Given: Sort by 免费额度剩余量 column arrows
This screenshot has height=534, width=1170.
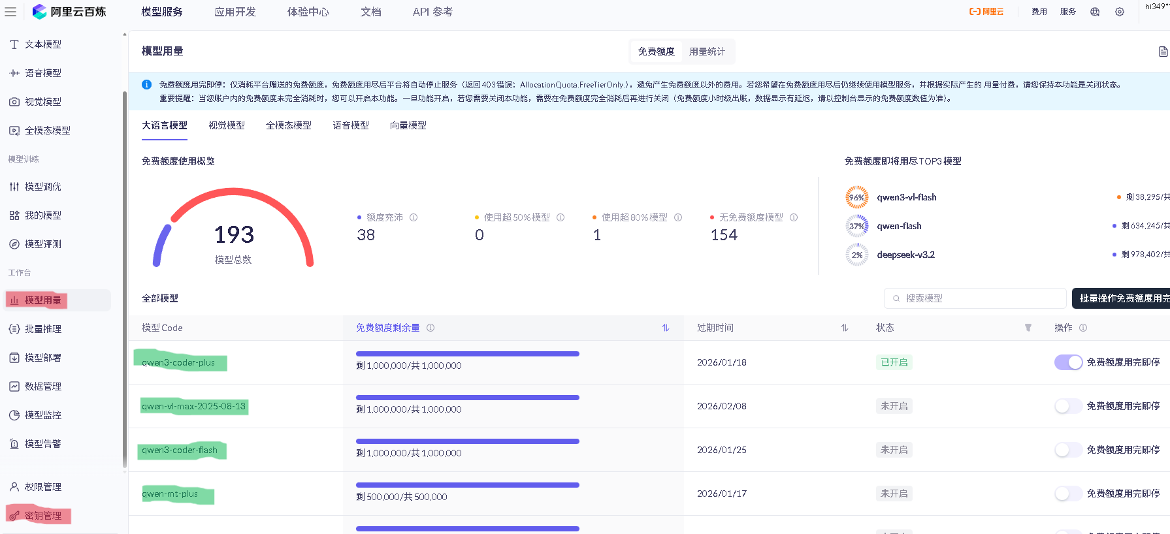Looking at the screenshot, I should (x=666, y=328).
